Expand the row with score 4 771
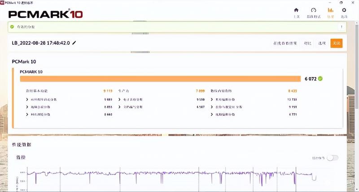 tap(212, 115)
